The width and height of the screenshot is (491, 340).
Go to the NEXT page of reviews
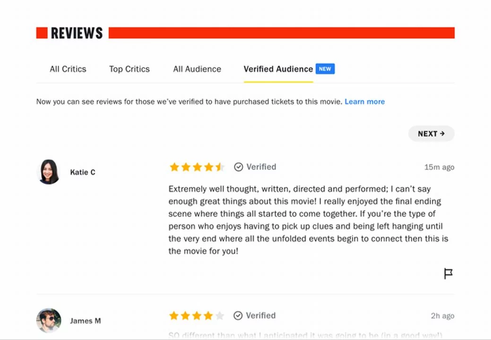pos(431,134)
